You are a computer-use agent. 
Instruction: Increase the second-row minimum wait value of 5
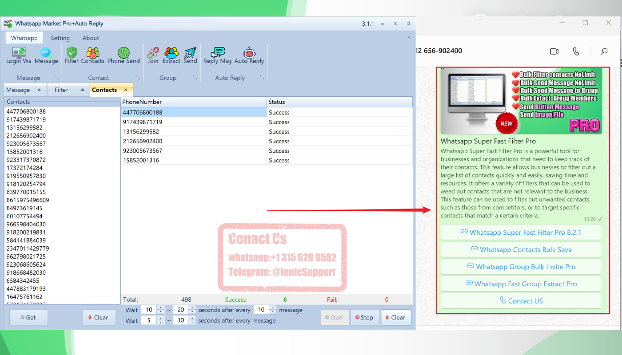coord(160,318)
